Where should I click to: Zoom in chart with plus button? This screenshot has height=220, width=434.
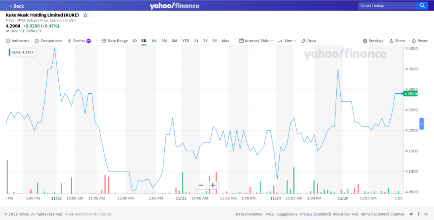[213, 185]
